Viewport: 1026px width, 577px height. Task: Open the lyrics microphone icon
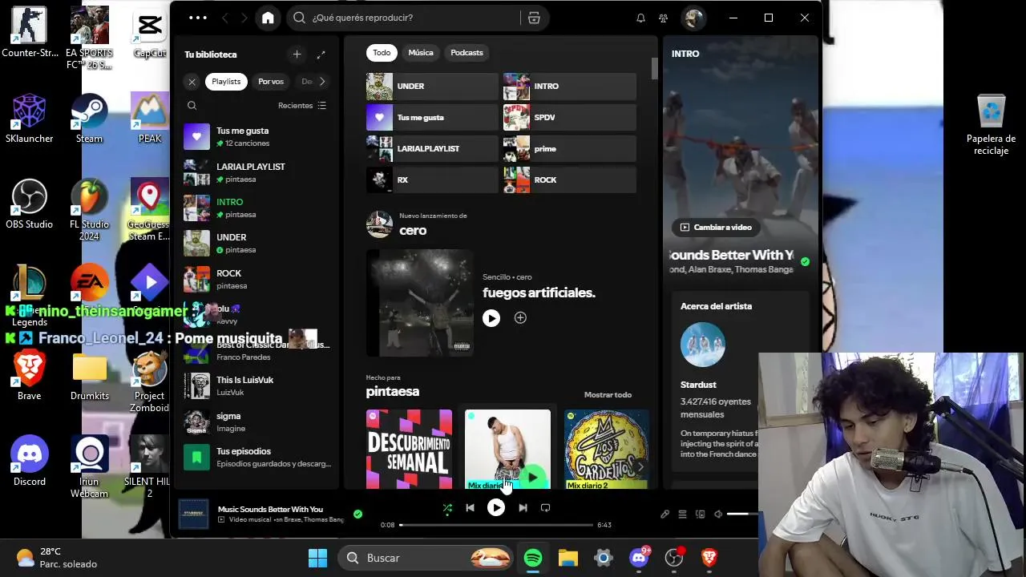664,514
